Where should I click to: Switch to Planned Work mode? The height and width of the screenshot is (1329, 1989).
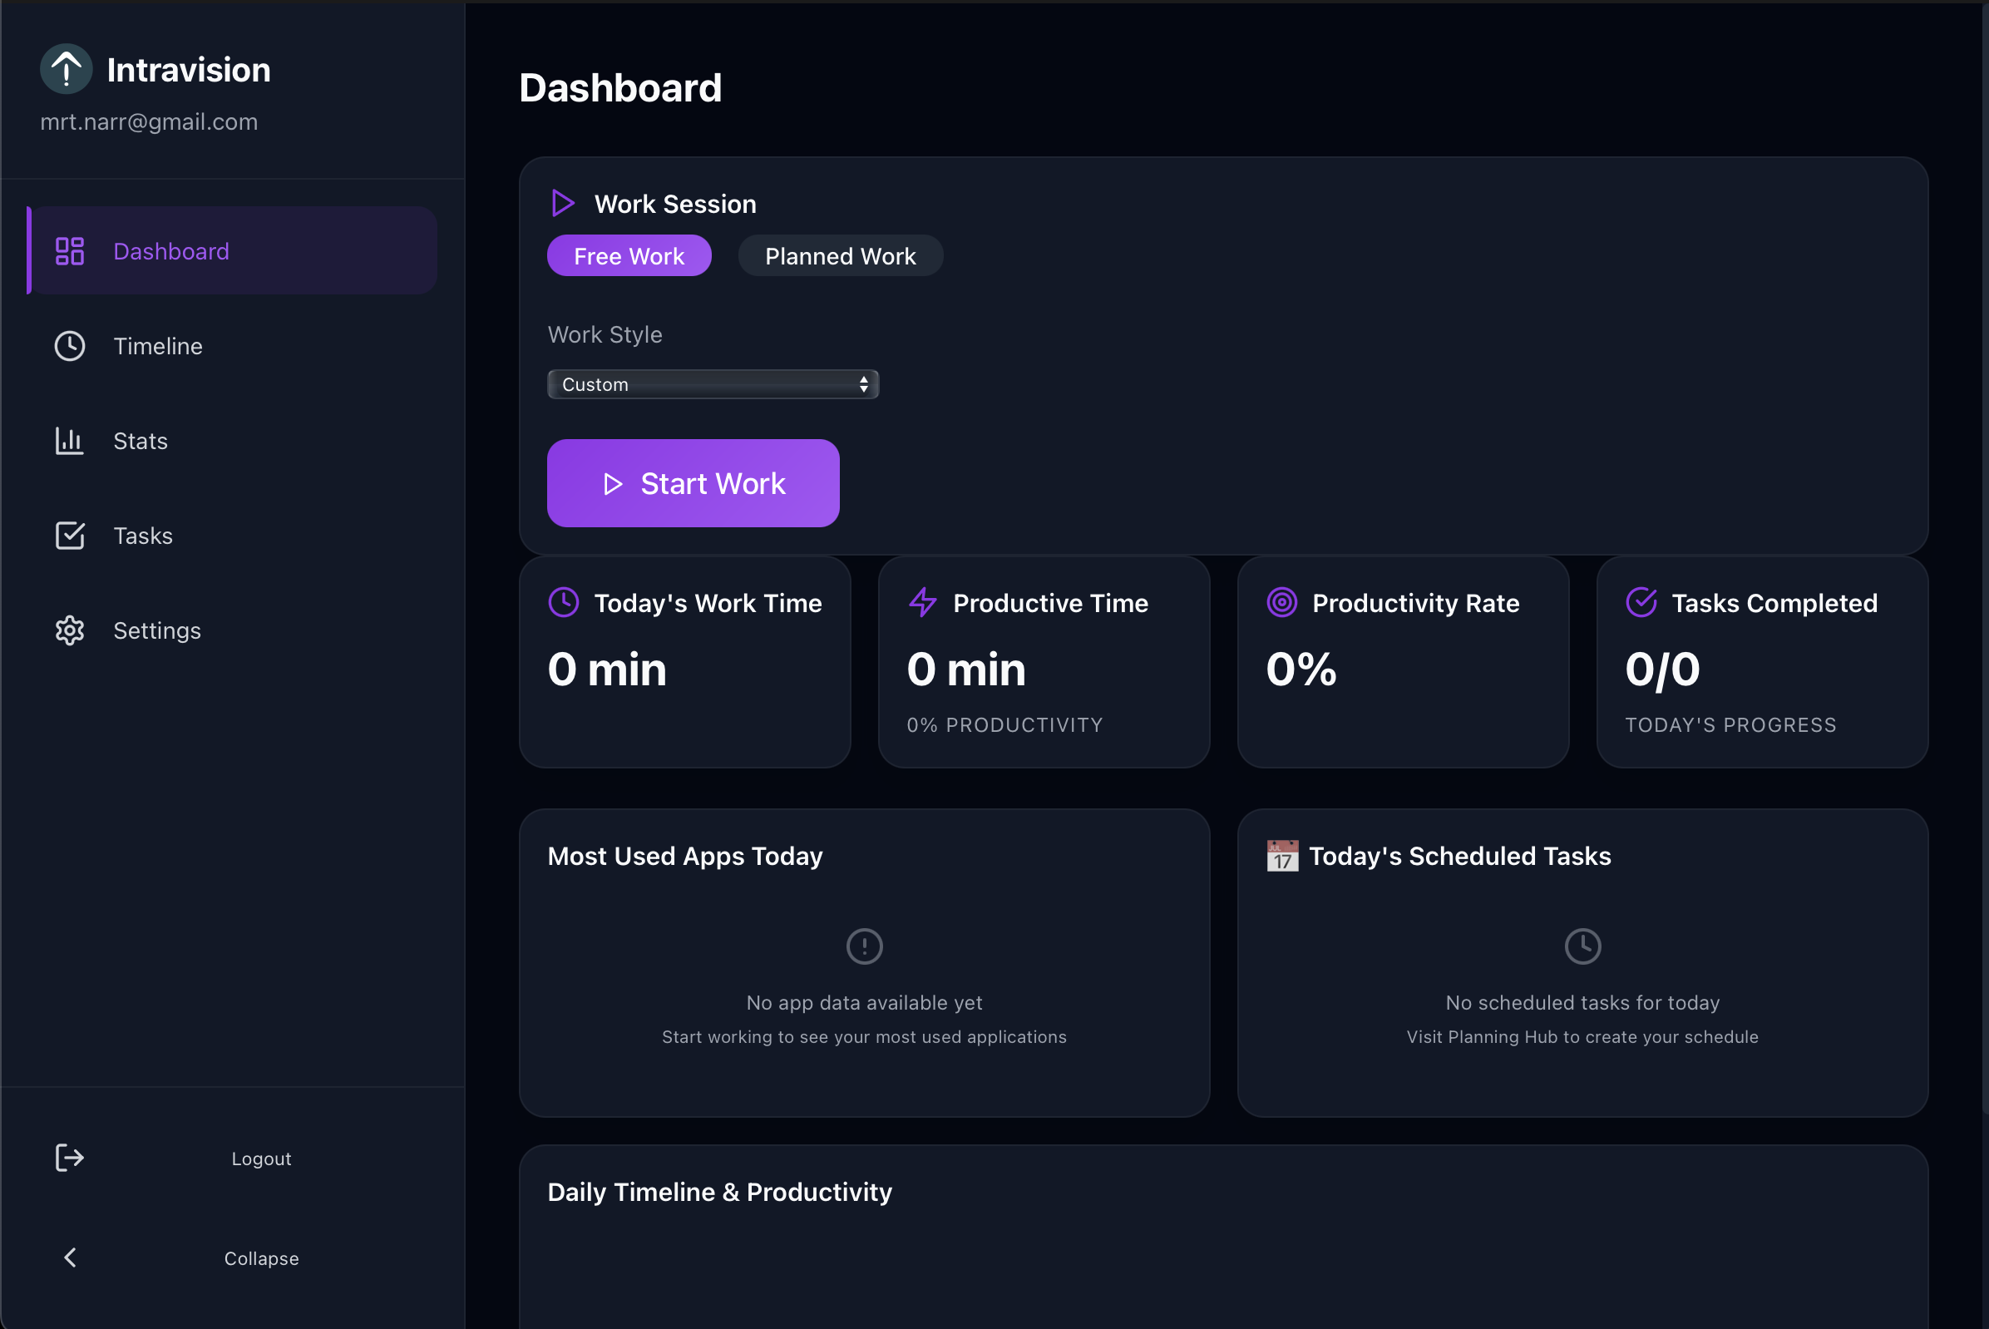tap(840, 256)
